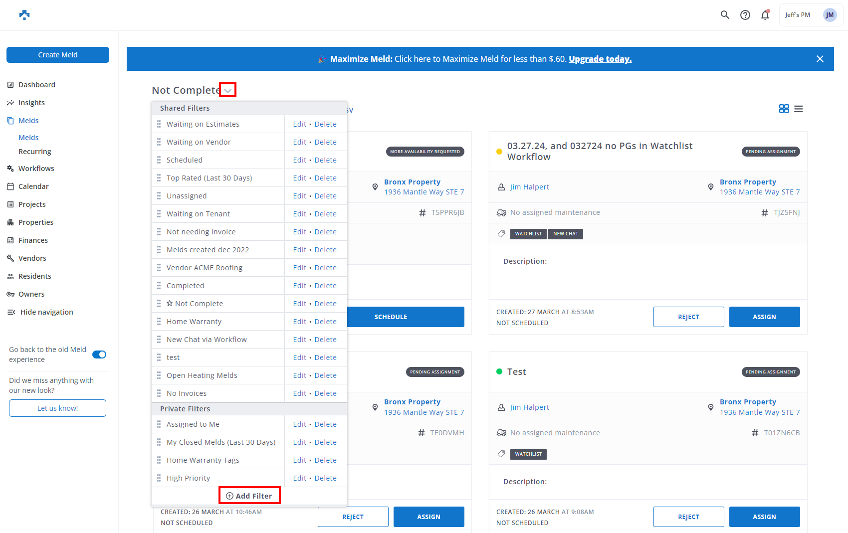Expand the Workflows sidebar item
The height and width of the screenshot is (533, 848).
click(36, 169)
